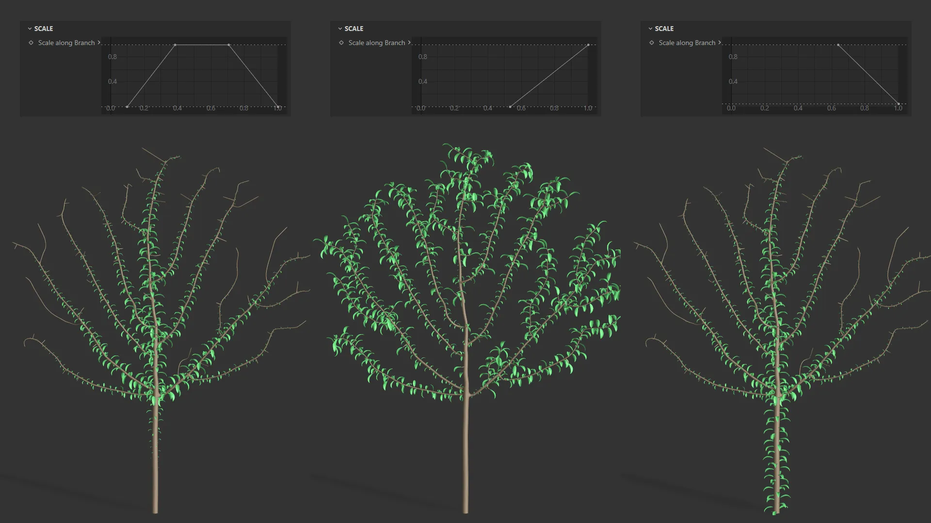The width and height of the screenshot is (931, 523).
Task: Click the keyframe diamond in the right SCALE panel
Action: tap(652, 43)
